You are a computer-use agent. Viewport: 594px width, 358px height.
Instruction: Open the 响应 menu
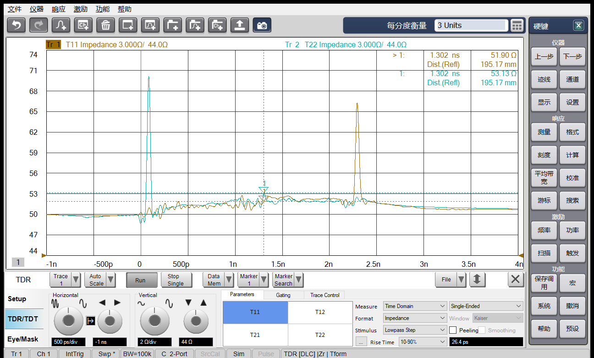pos(59,9)
